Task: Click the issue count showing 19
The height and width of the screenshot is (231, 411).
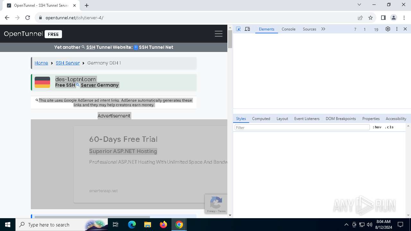Action: tap(376, 29)
